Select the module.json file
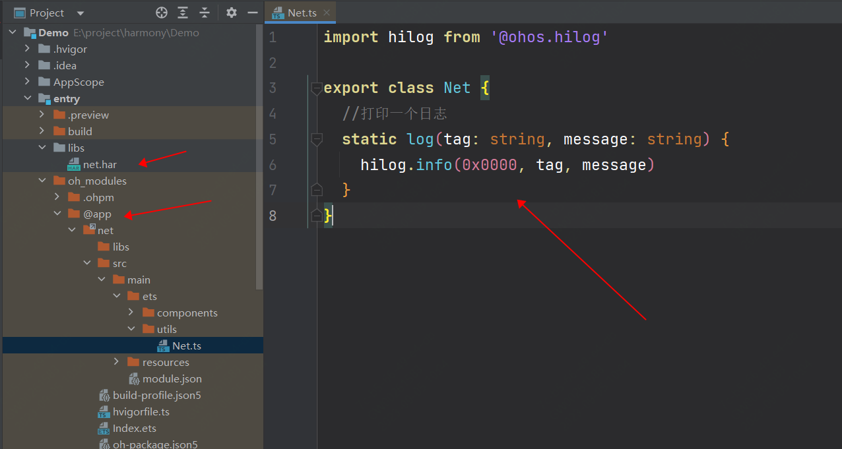Screen dimensions: 842x449 tap(172, 378)
